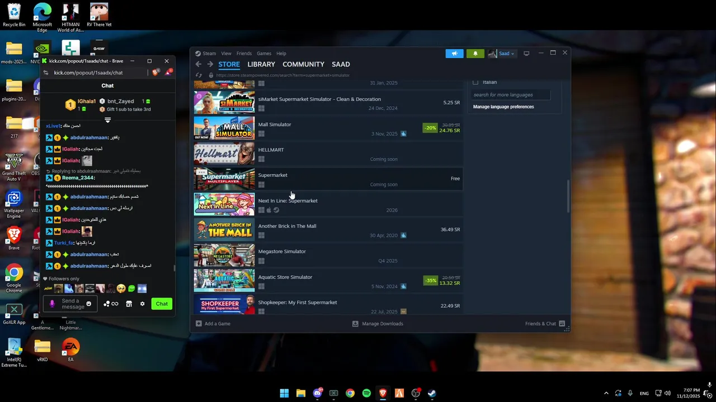Open the HELLMART game thumbnail

[x=224, y=154]
